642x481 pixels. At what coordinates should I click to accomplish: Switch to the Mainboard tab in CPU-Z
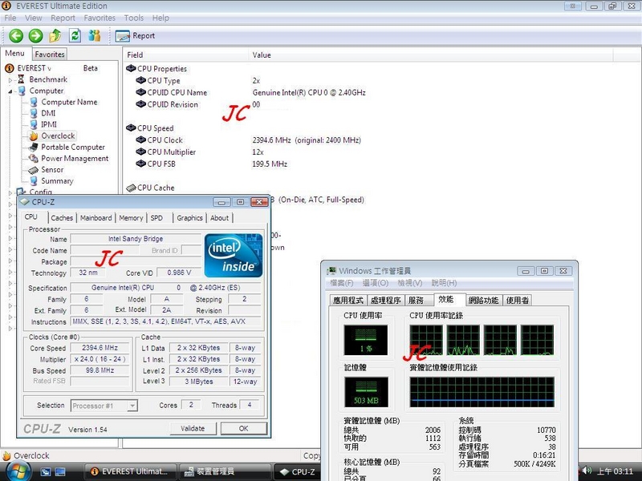pos(95,218)
